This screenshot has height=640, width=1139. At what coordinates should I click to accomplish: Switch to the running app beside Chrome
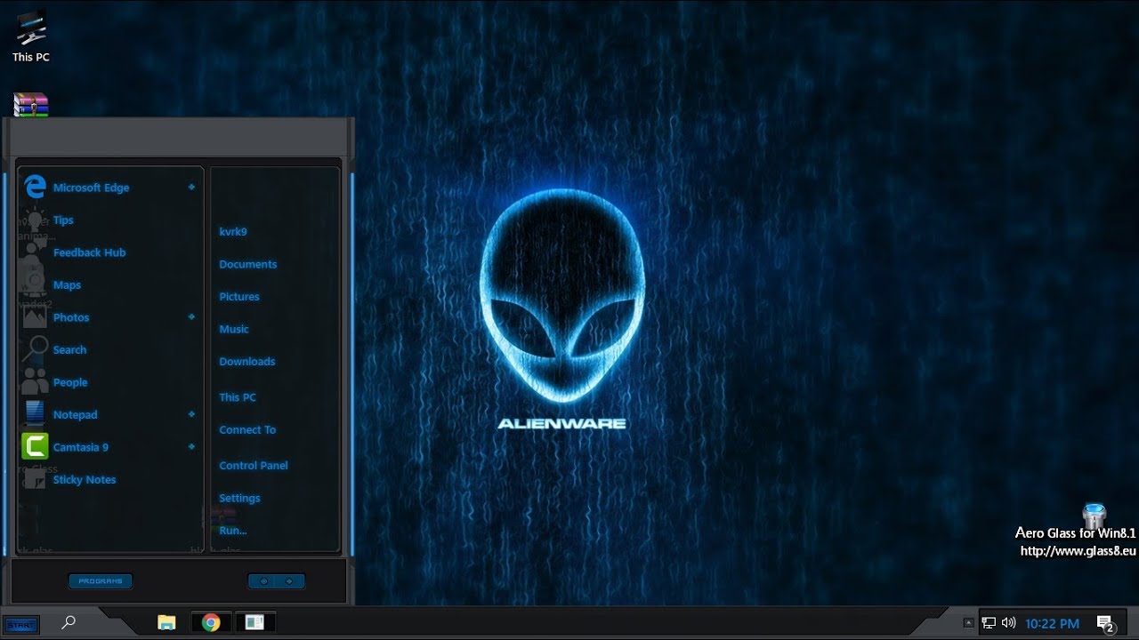[254, 623]
